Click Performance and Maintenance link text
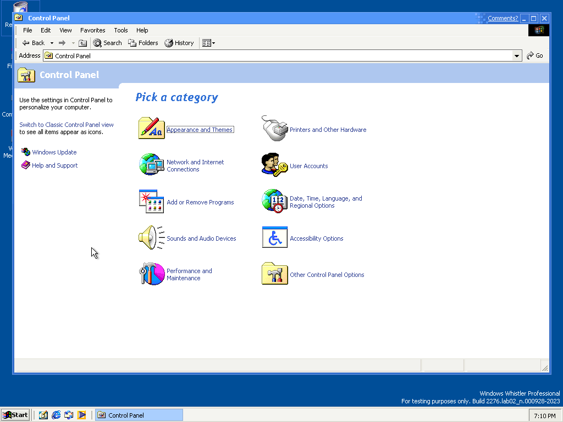 click(x=189, y=275)
